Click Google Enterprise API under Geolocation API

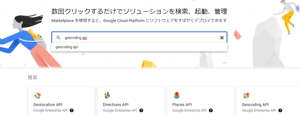[x=50, y=110]
